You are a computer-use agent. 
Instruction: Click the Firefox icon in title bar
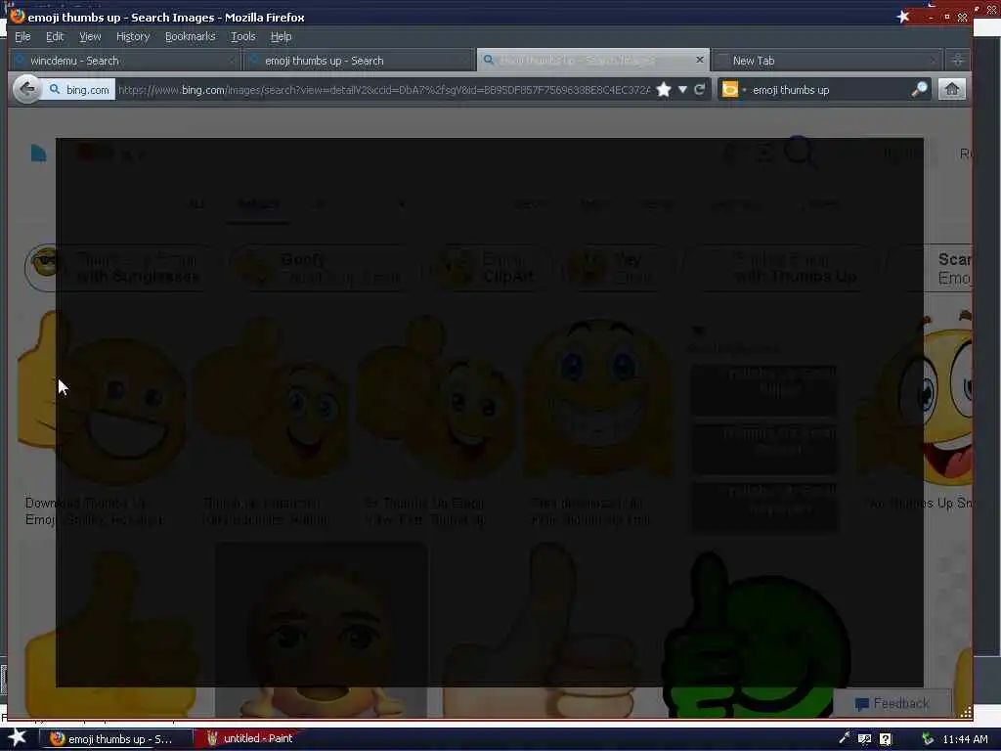coord(18,16)
